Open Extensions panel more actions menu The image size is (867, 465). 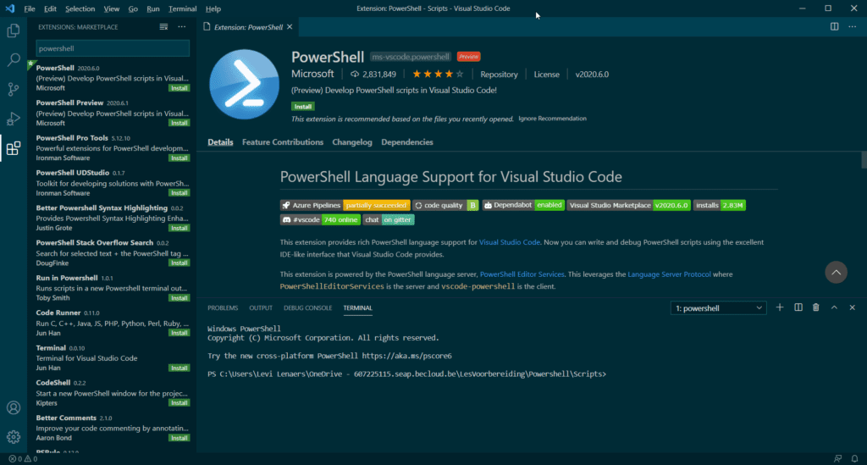click(x=182, y=26)
